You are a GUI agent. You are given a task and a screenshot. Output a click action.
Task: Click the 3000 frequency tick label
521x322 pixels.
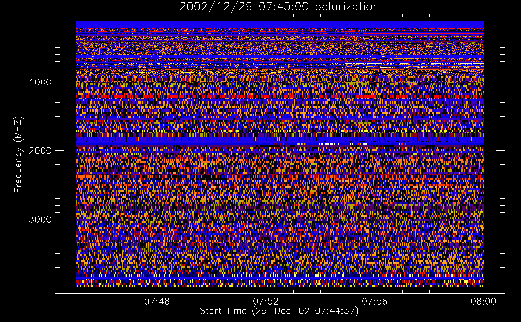click(40, 219)
